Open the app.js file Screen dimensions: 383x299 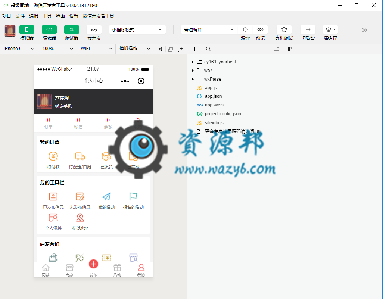(x=211, y=88)
